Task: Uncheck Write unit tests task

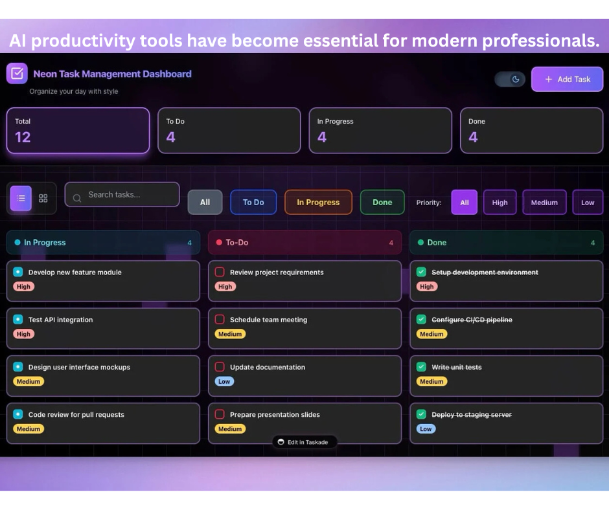Action: click(x=421, y=366)
